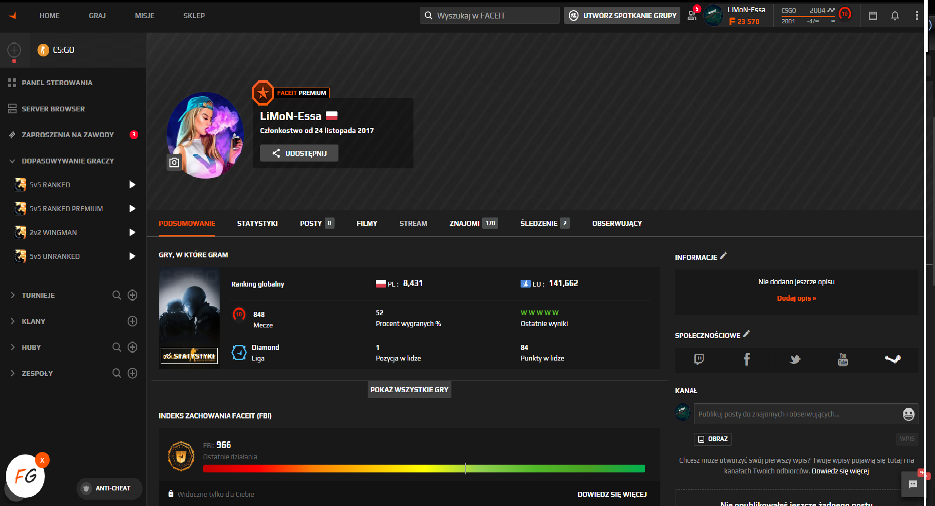Open the Steam social link icon
935x506 pixels.
(893, 360)
